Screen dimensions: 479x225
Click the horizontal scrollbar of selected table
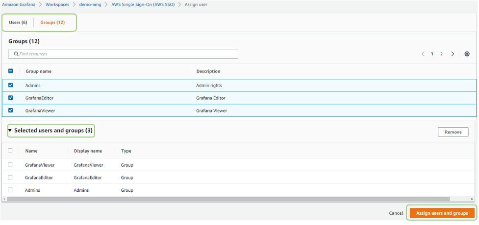(x=228, y=199)
